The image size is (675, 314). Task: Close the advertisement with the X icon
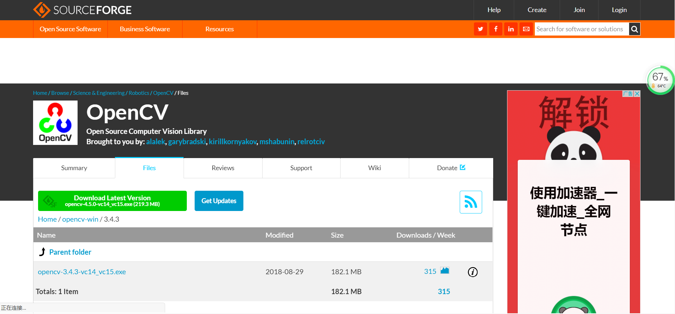point(637,93)
